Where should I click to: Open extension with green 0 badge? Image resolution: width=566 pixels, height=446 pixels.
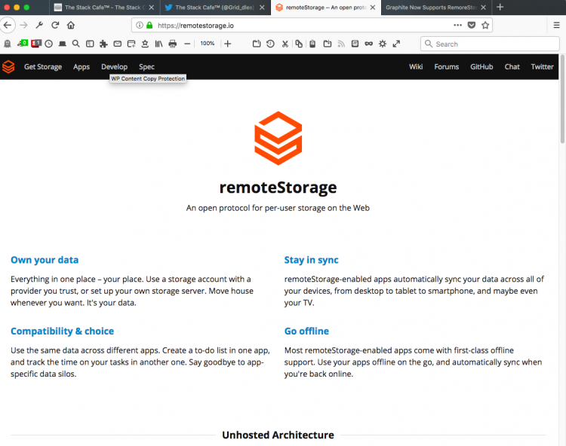click(x=23, y=44)
